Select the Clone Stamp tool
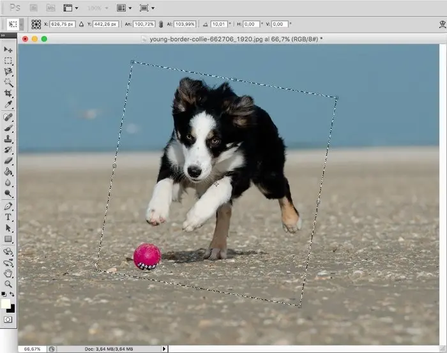The width and height of the screenshot is (447, 353). (8, 139)
